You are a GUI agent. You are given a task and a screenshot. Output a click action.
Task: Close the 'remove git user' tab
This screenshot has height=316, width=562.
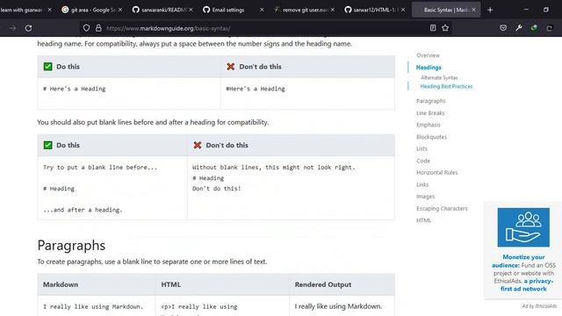333,10
